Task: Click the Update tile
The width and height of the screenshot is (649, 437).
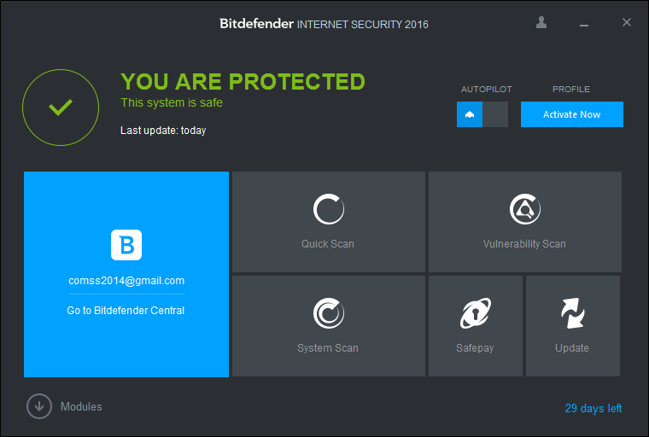Action: tap(573, 326)
